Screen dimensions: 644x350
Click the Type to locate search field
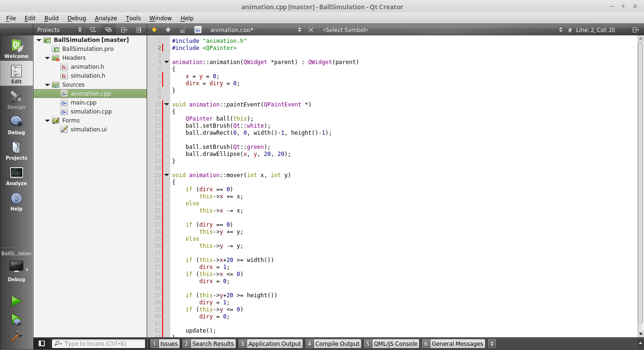pyautogui.click(x=99, y=344)
